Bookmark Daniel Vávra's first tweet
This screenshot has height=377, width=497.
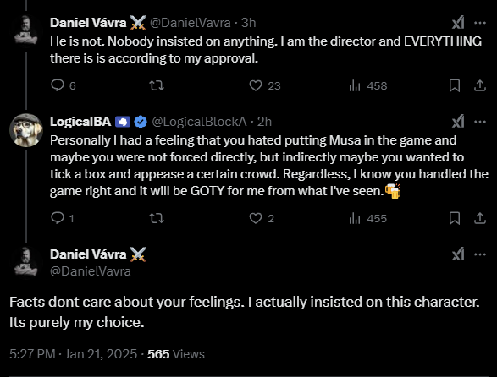tap(455, 85)
